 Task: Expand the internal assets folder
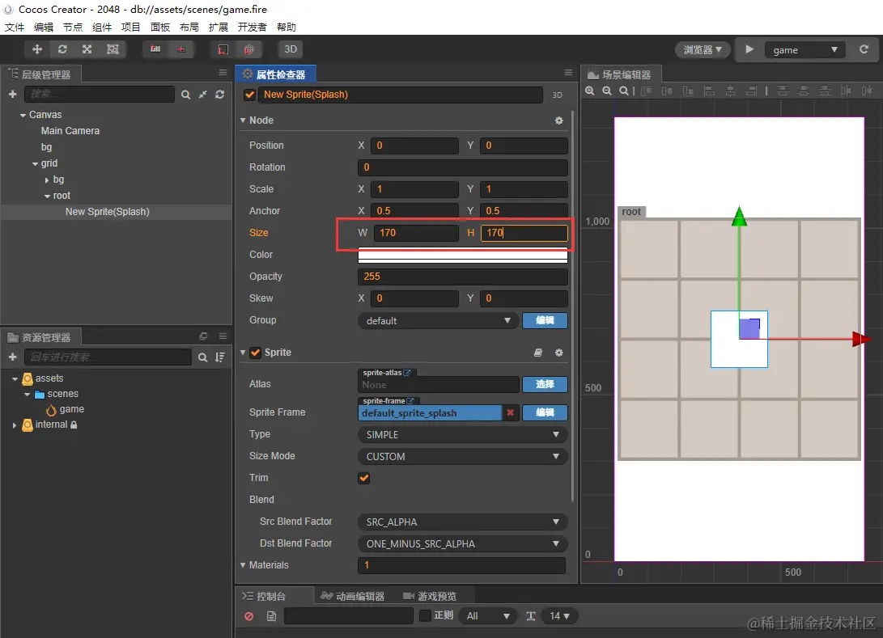pyautogui.click(x=15, y=425)
